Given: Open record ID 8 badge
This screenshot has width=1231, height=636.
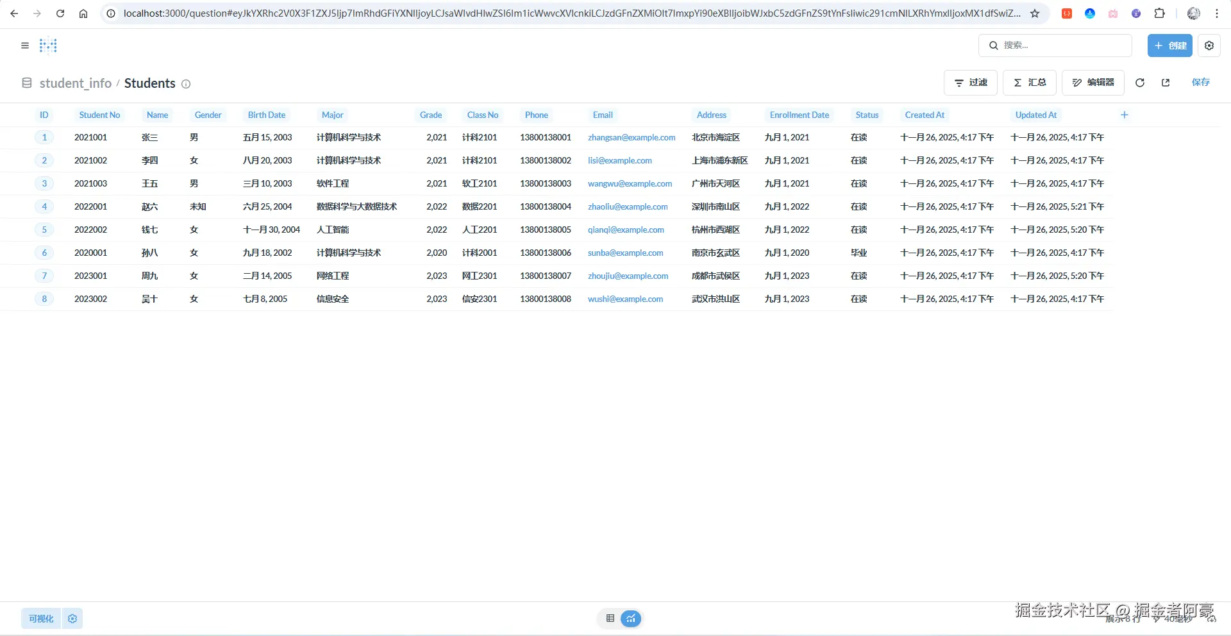Looking at the screenshot, I should (x=44, y=299).
